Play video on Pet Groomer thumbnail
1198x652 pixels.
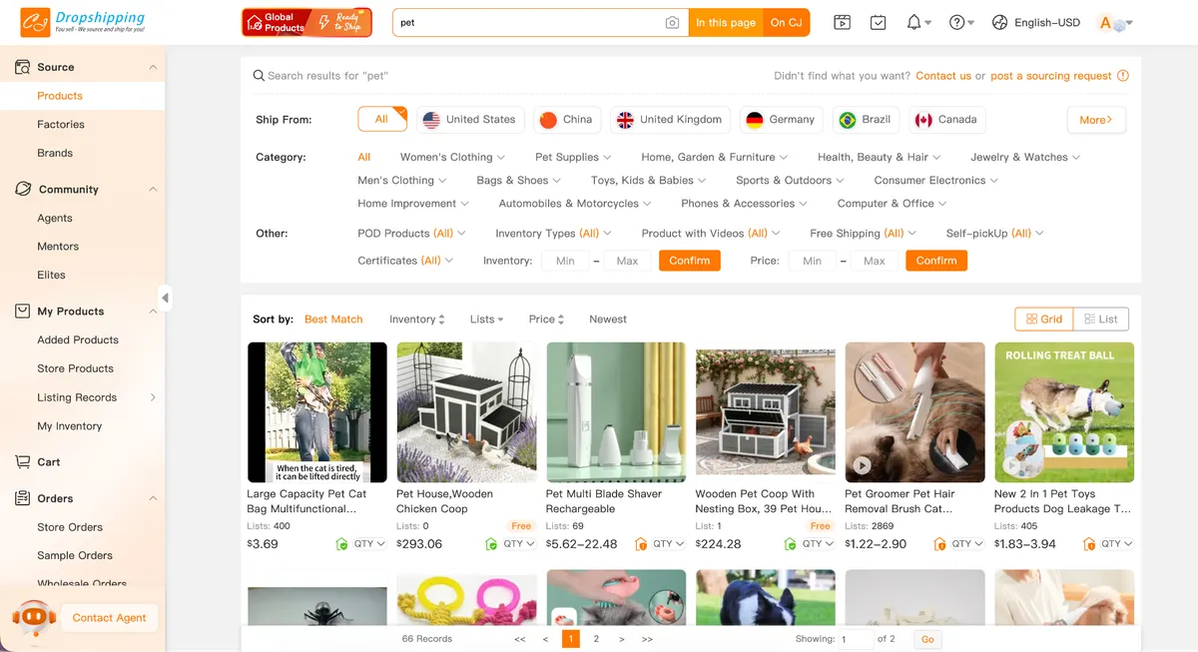tap(861, 465)
